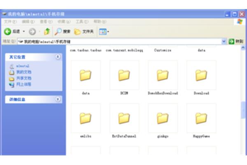
Task: Open the second menu (编辑) in menu bar
Action: [28, 21]
